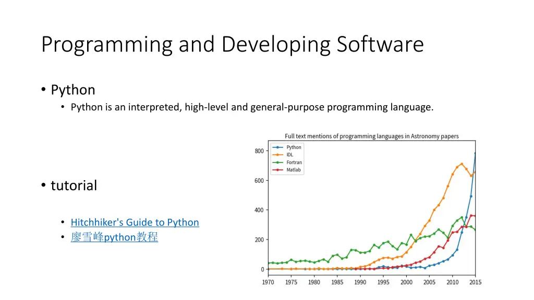
Task: Click the green Fortran legend marker
Action: (x=278, y=162)
